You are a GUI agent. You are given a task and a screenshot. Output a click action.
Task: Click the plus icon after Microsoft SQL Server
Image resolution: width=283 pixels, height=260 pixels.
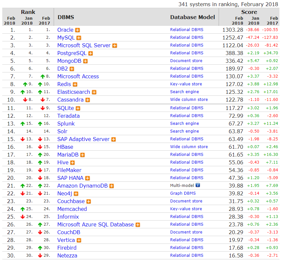click(x=114, y=46)
